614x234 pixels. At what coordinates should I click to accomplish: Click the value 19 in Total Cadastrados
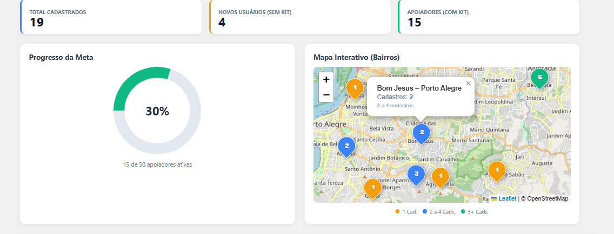pos(36,22)
